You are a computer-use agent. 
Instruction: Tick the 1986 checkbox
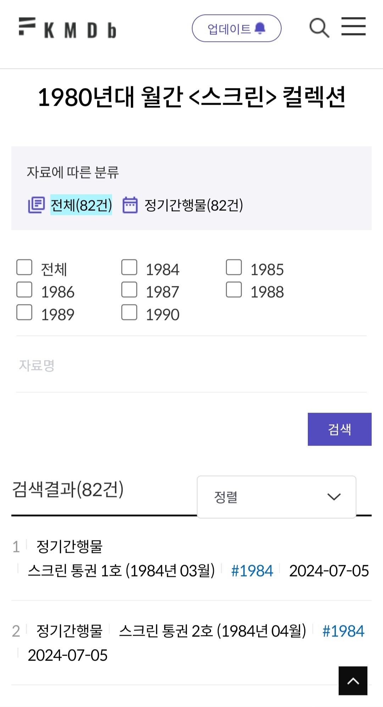(24, 290)
